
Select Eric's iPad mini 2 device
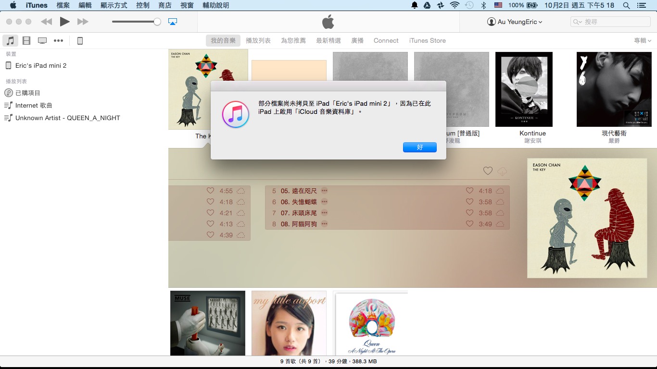pyautogui.click(x=40, y=65)
